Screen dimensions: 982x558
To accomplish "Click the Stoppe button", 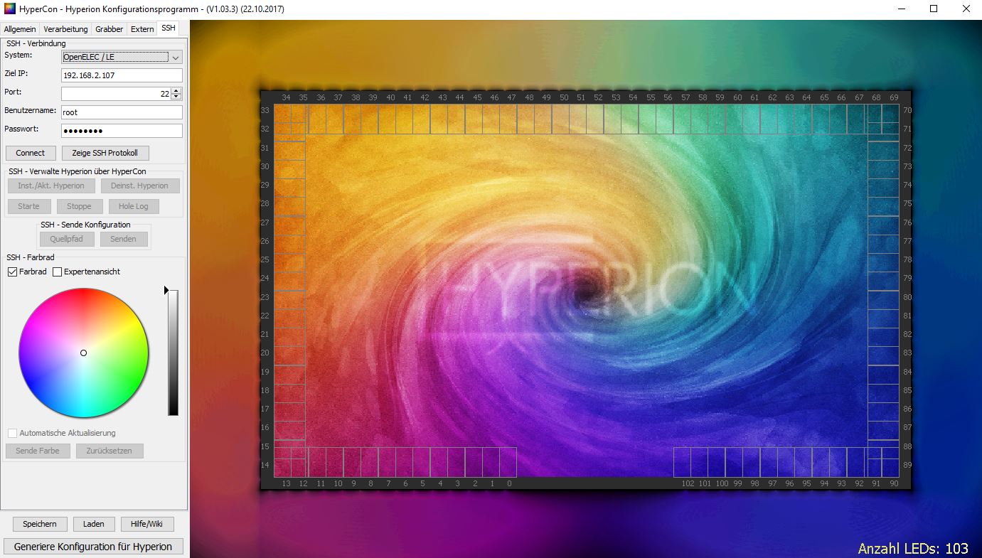I will coord(79,206).
